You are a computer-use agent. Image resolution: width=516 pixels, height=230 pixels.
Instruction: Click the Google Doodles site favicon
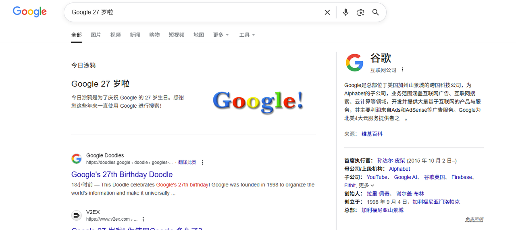click(77, 159)
